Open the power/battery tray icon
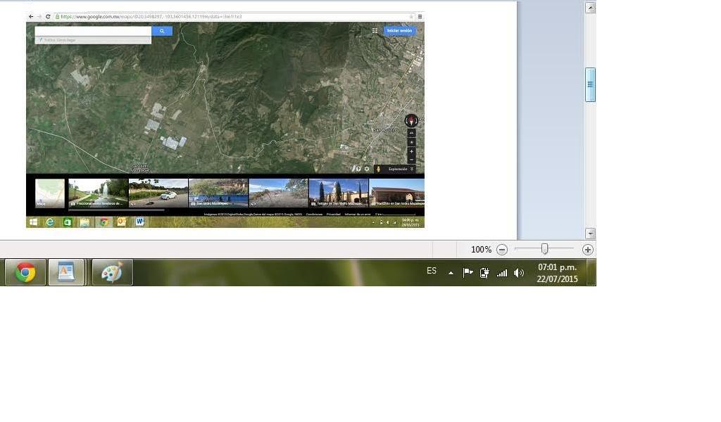This screenshot has width=721, height=422. click(484, 273)
